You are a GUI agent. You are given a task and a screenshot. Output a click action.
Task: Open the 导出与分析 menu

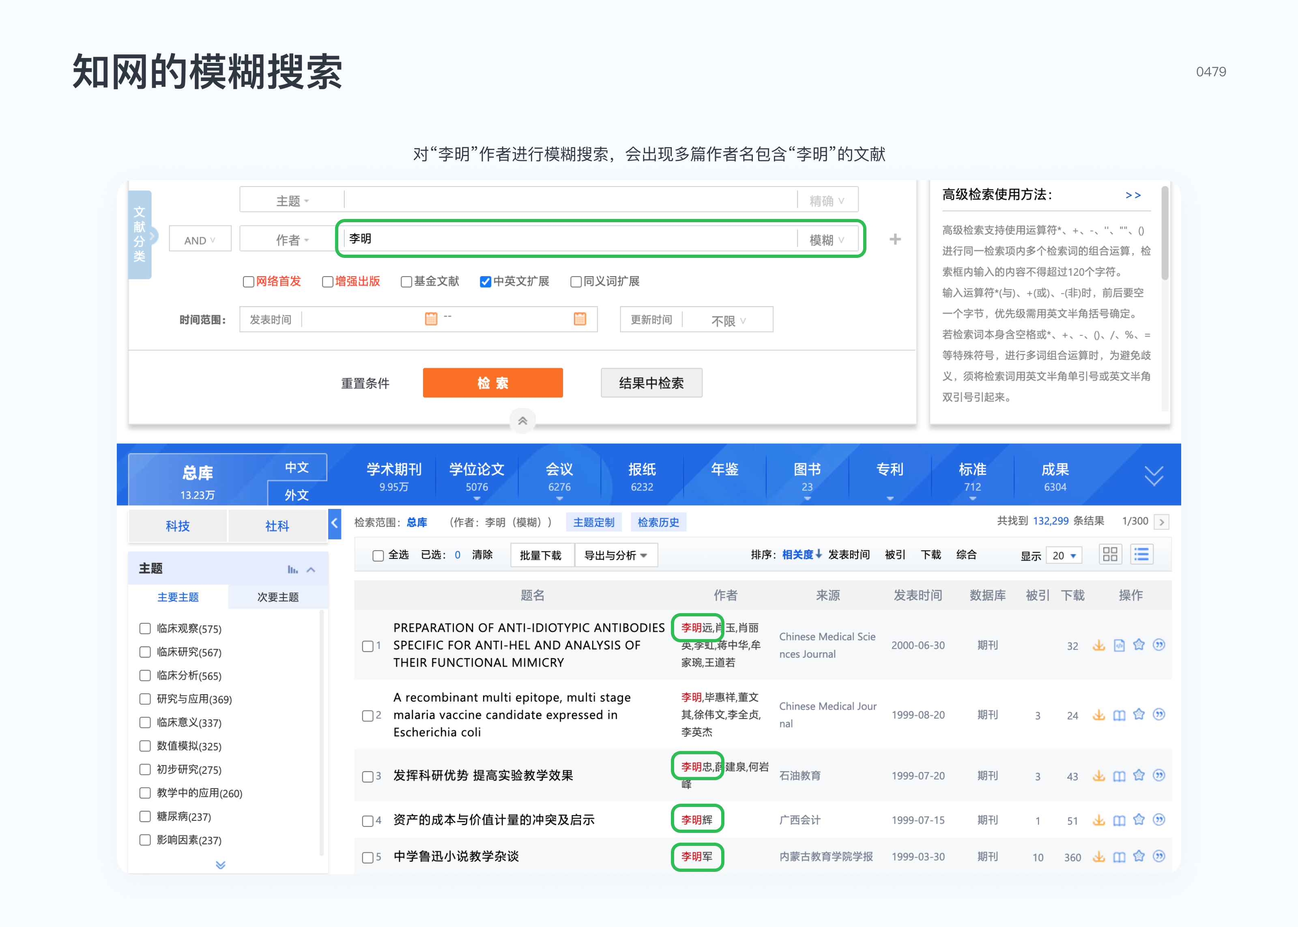(616, 556)
